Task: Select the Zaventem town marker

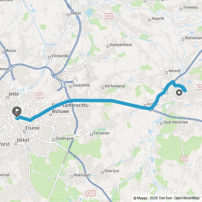Action: (x=70, y=87)
